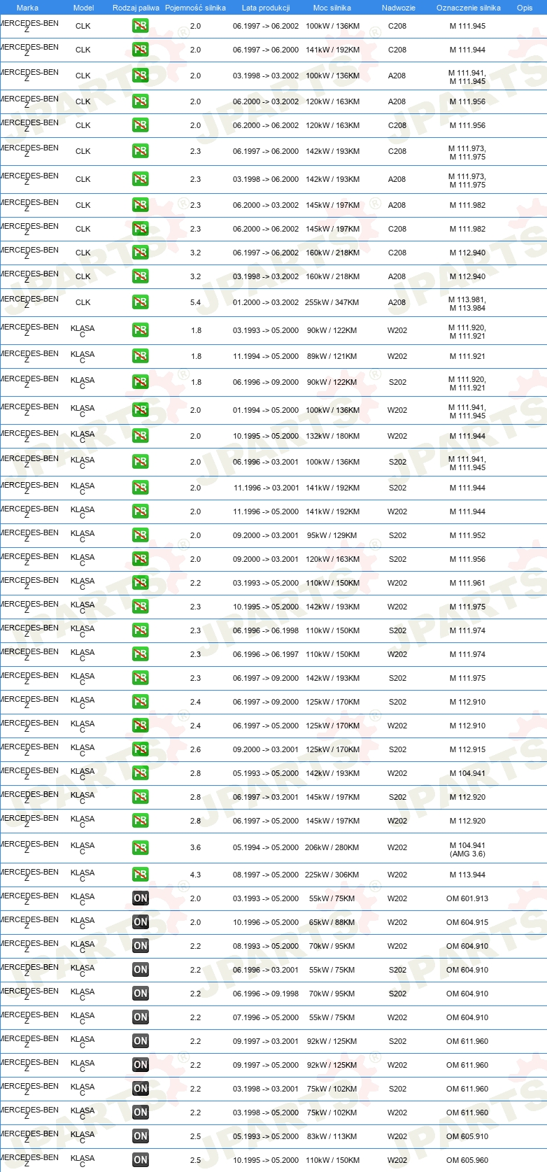Click the OM 601.913 engine code cell
547x1172 pixels.
click(467, 899)
